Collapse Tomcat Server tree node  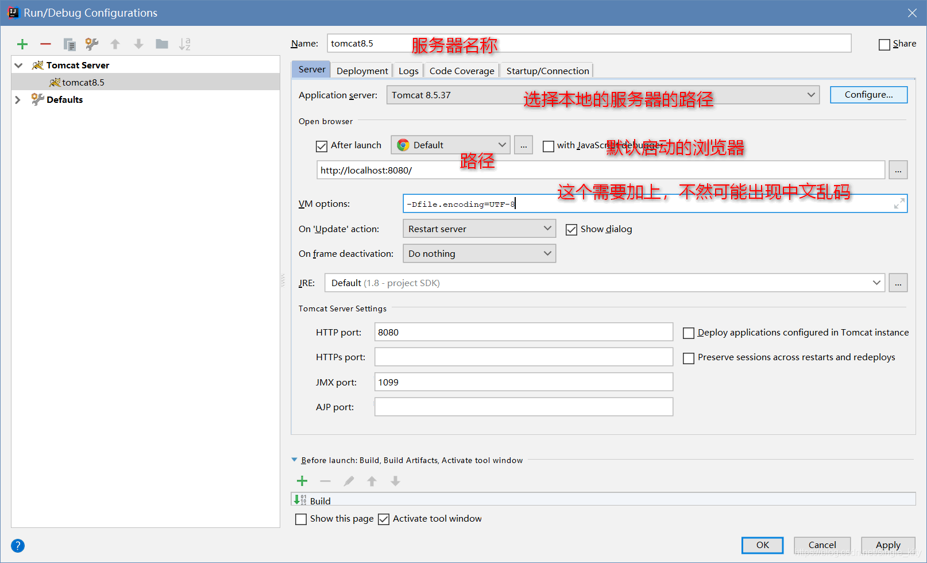[x=18, y=65]
